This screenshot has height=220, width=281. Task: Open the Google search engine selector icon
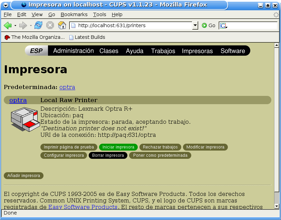[223, 26]
